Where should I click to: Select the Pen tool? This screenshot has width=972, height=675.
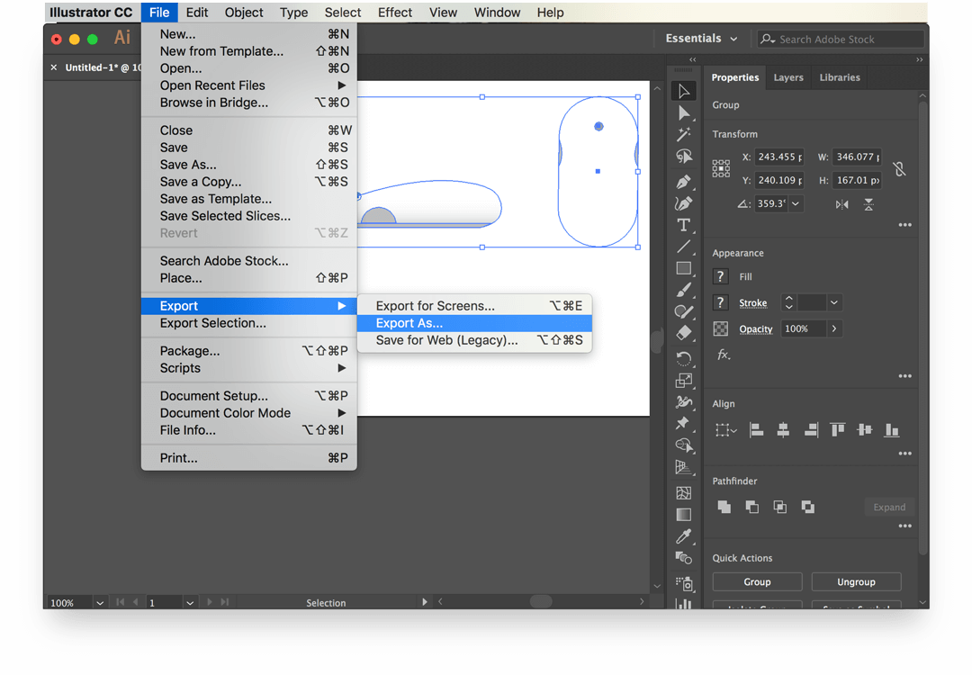click(x=684, y=182)
